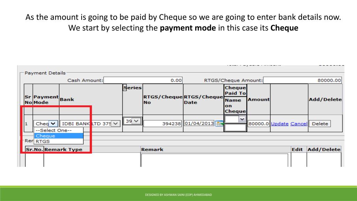Click the Amount field showing 80000.0
357x201 pixels.
pyautogui.click(x=259, y=124)
